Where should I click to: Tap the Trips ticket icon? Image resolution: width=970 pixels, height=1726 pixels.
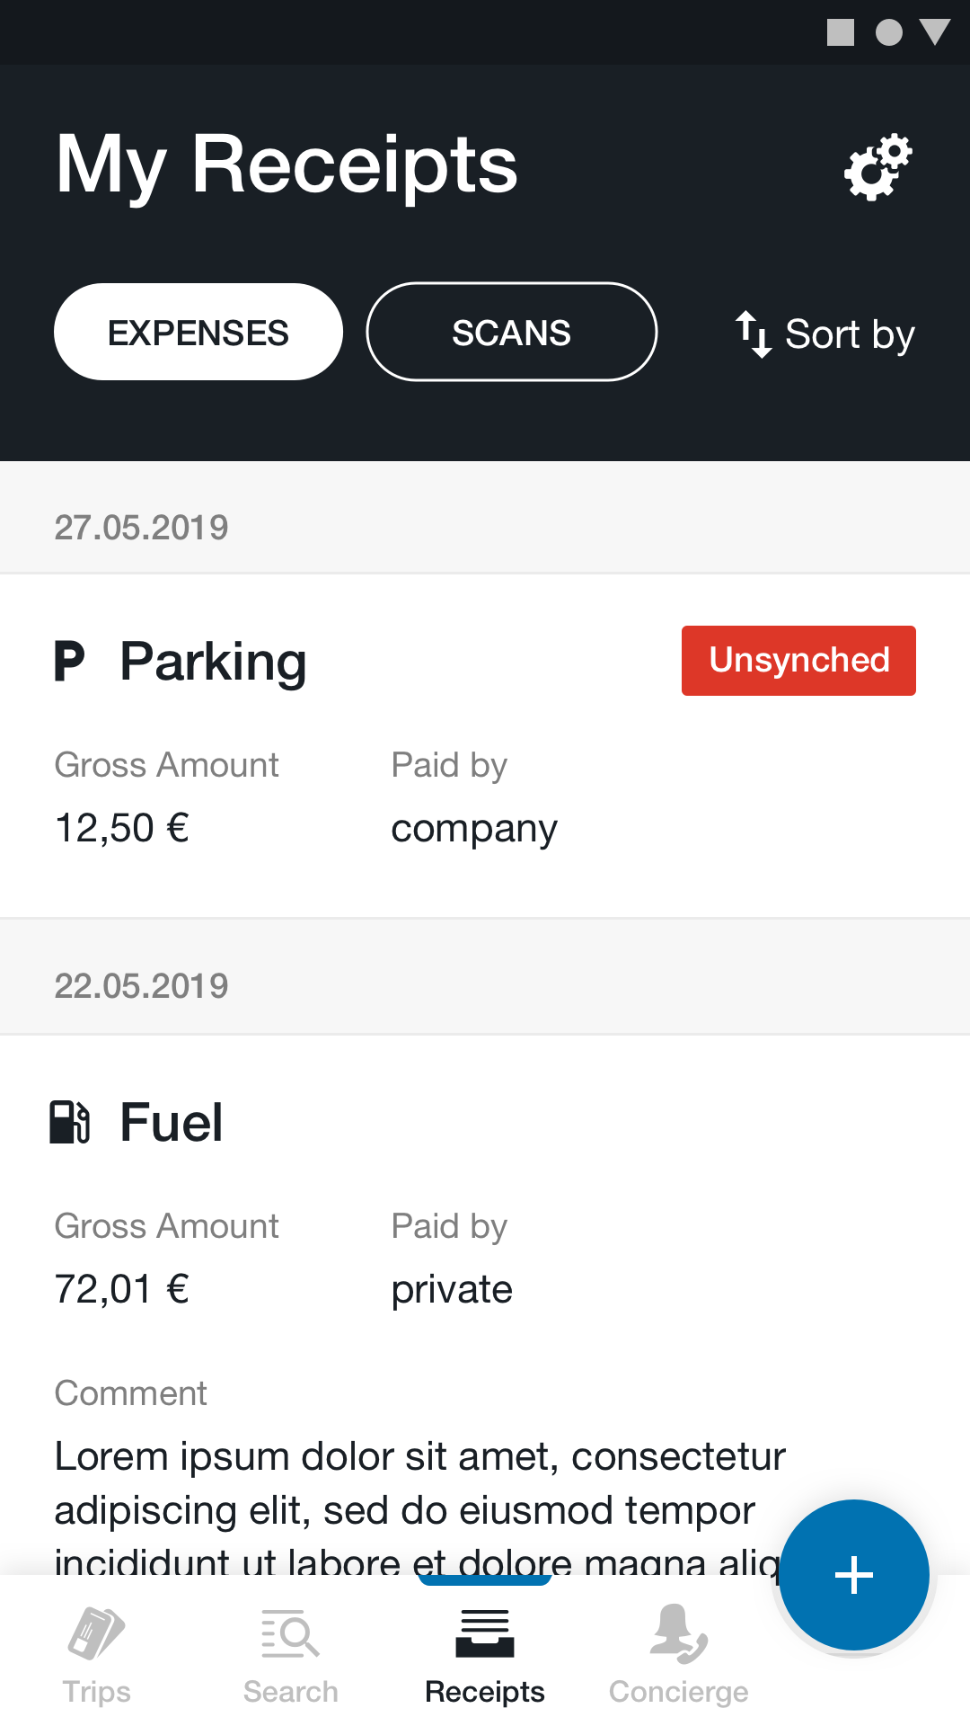coord(96,1633)
